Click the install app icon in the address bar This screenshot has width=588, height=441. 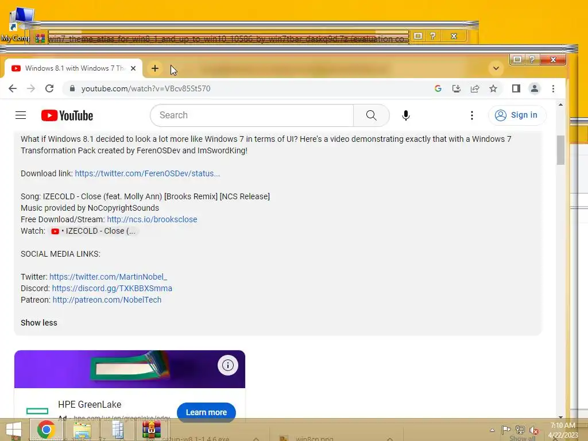(x=456, y=88)
